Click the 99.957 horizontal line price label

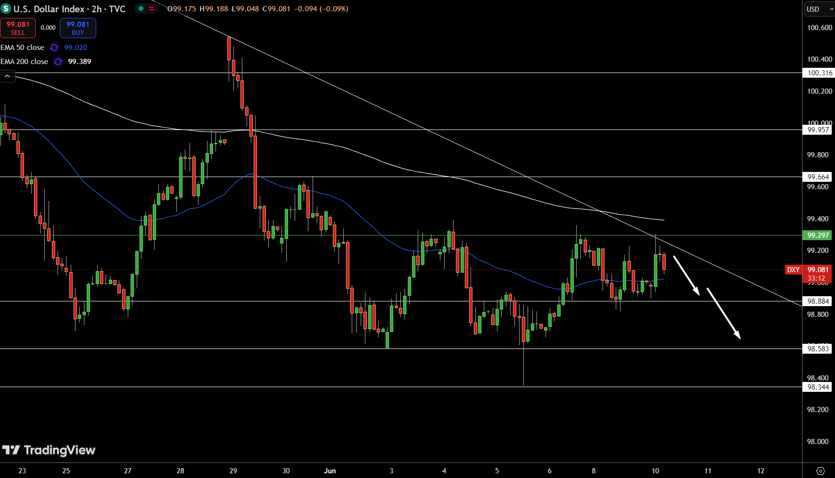818,130
